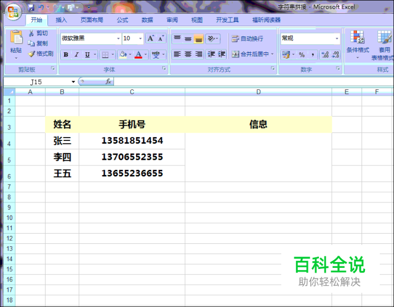Toggle italic formatting
394x307 pixels.
pos(77,55)
